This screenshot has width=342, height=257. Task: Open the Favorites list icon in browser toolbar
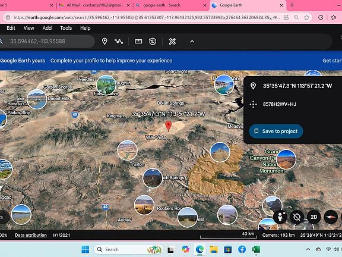tap(334, 17)
